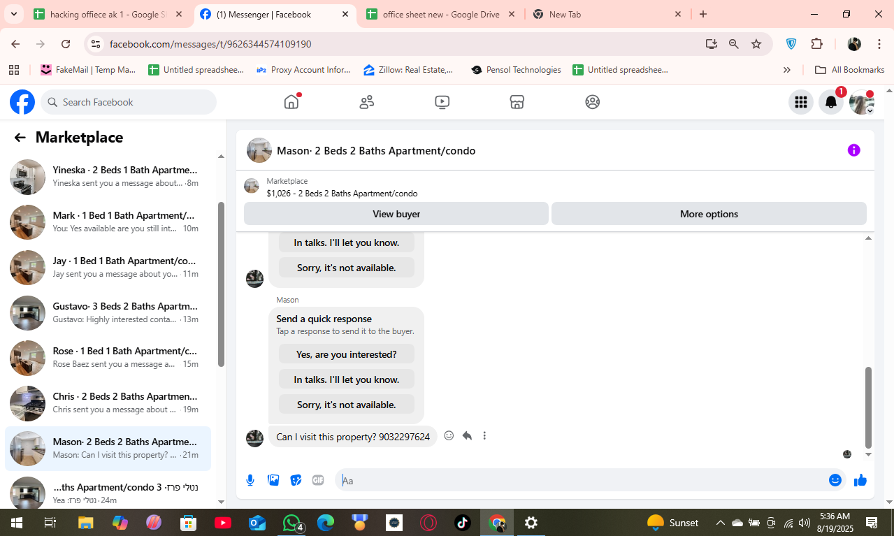Choose a sticker in the composer
Image resolution: width=894 pixels, height=536 pixels.
[x=296, y=480]
